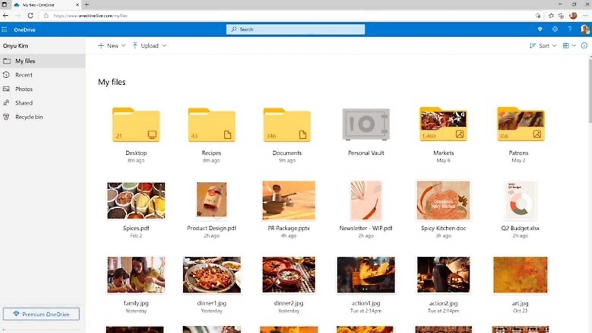Open OneDrive Settings gear
Viewport: 592px width, 333px height.
pyautogui.click(x=555, y=29)
